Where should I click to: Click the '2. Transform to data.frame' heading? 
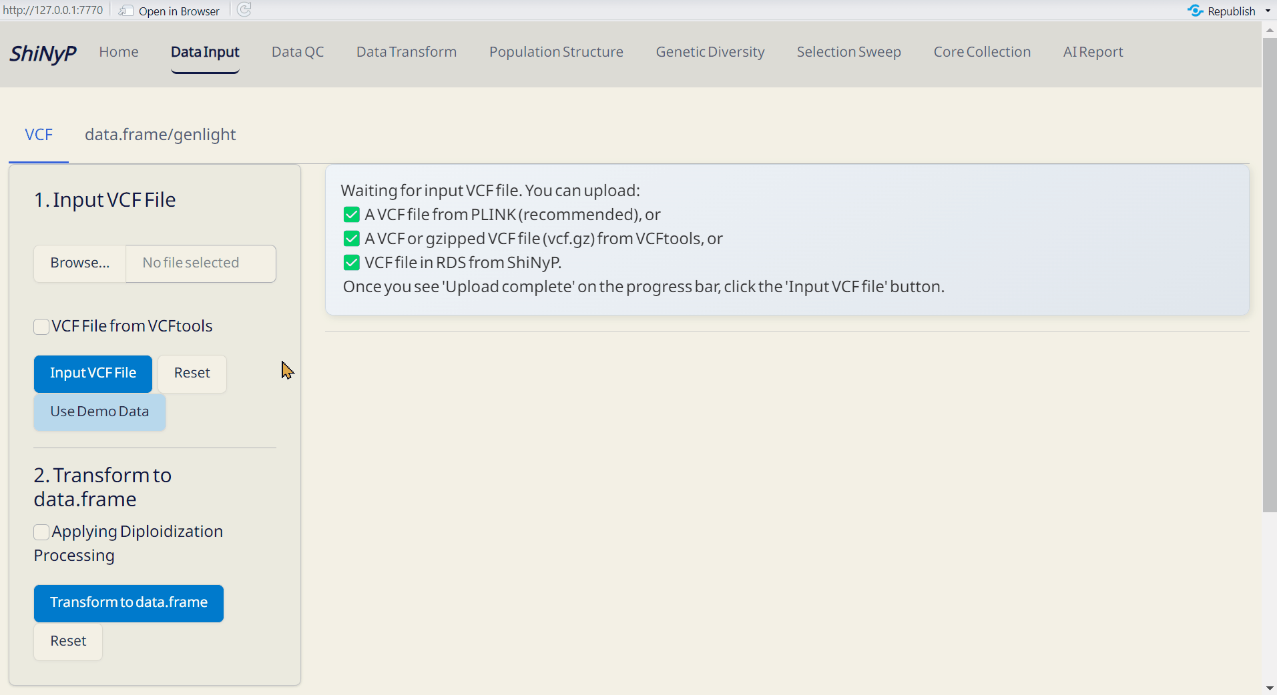[103, 488]
